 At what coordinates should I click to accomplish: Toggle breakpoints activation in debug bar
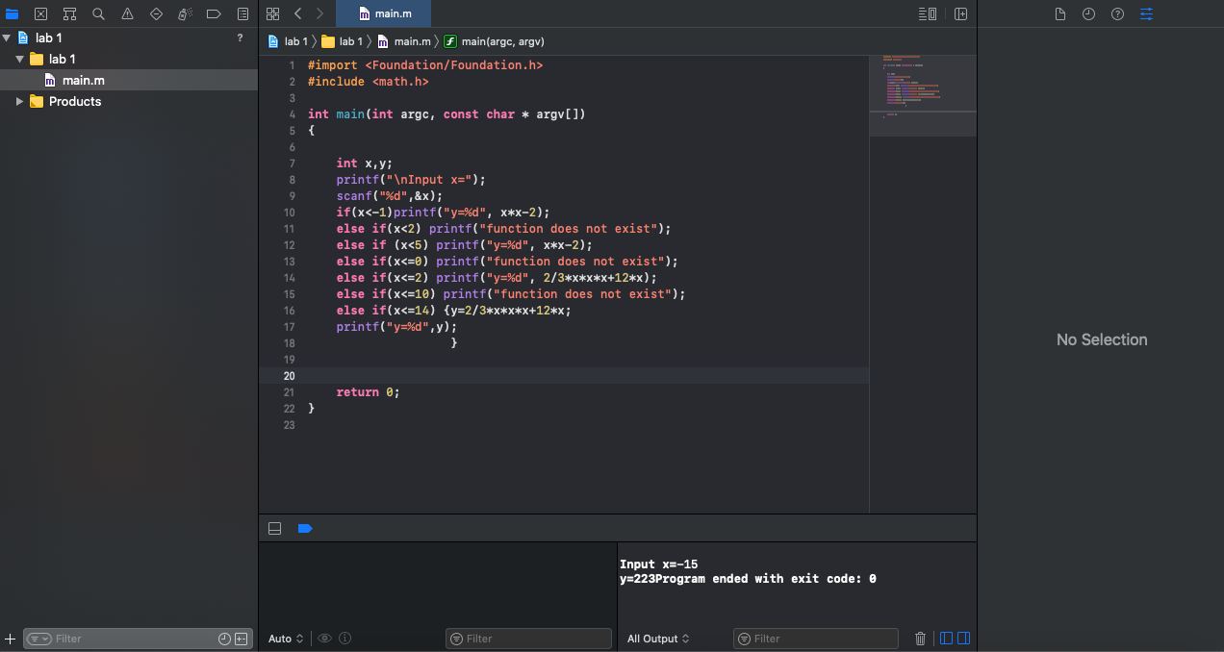pos(305,528)
